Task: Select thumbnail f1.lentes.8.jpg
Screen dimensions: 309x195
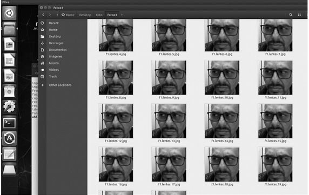Action: [x=116, y=78]
